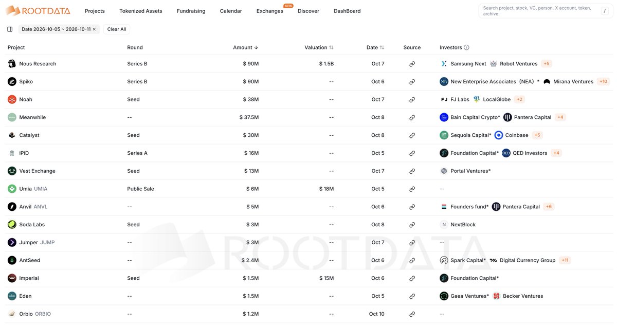Open source link for Nous Research
Viewport: 617px width, 325px height.
coord(412,64)
